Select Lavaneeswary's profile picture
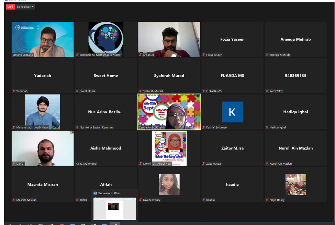 point(169,184)
